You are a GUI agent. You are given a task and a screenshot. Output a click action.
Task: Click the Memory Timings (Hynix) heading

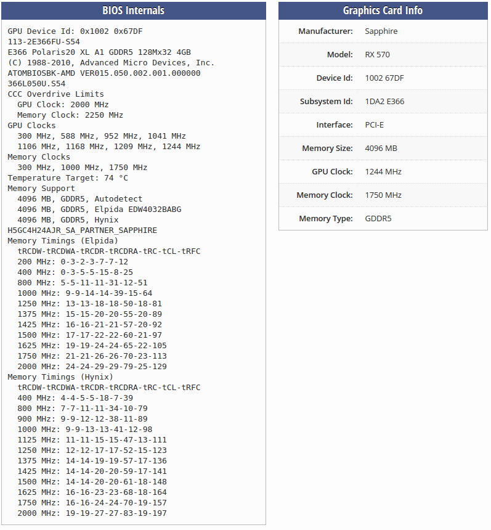click(x=60, y=377)
